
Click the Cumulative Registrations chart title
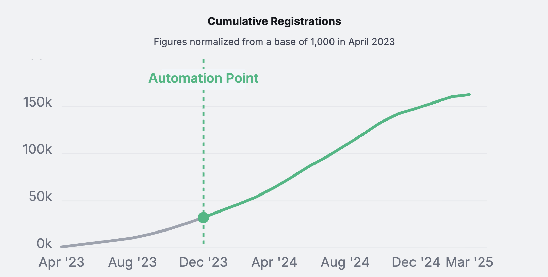click(274, 21)
